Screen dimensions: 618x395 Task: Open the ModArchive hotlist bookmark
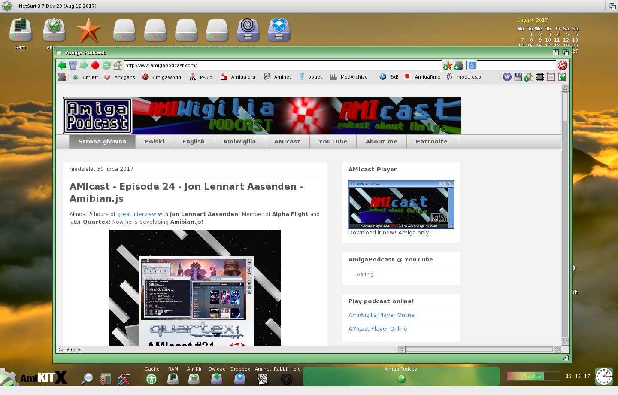(349, 77)
